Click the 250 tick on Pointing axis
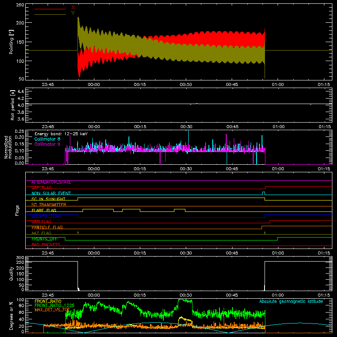 20,5
